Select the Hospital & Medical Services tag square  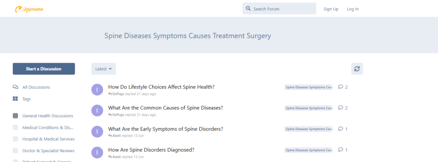[15, 139]
